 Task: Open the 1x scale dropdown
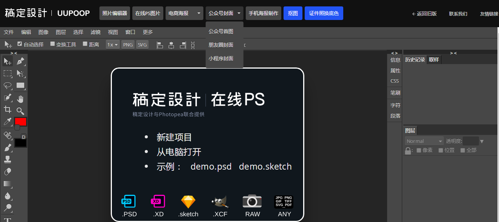[x=113, y=44]
